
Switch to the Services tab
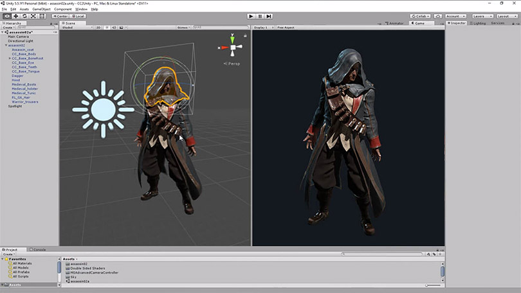coord(497,23)
